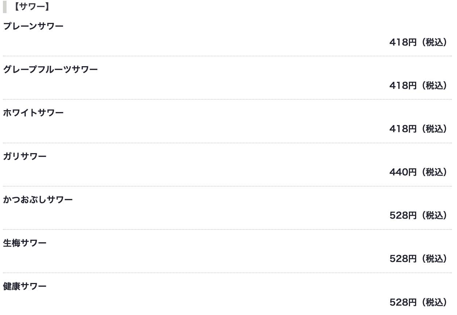Image resolution: width=457 pixels, height=315 pixels.
Task: Select the 健康サワー menu item
Action: point(25,286)
